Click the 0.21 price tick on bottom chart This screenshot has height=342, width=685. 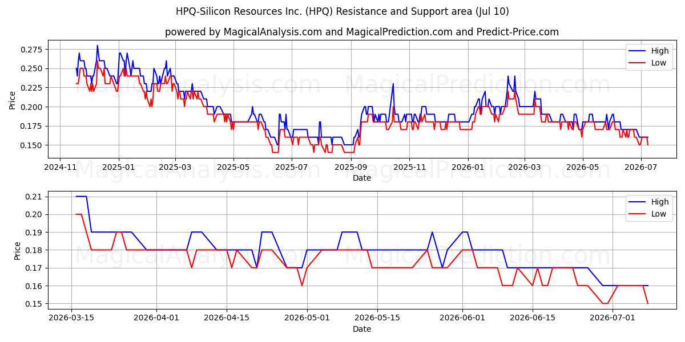tap(34, 197)
